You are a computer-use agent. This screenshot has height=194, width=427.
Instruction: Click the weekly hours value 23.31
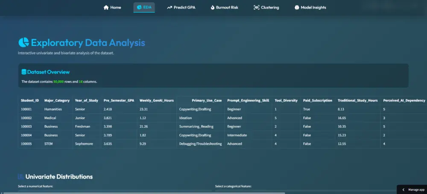(157, 109)
